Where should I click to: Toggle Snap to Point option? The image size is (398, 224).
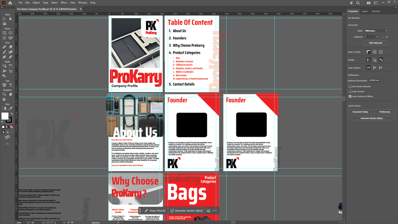(x=368, y=68)
